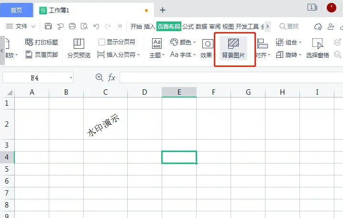Click bring forward layer icon
Screen dimensions: 343x218
click(338, 42)
